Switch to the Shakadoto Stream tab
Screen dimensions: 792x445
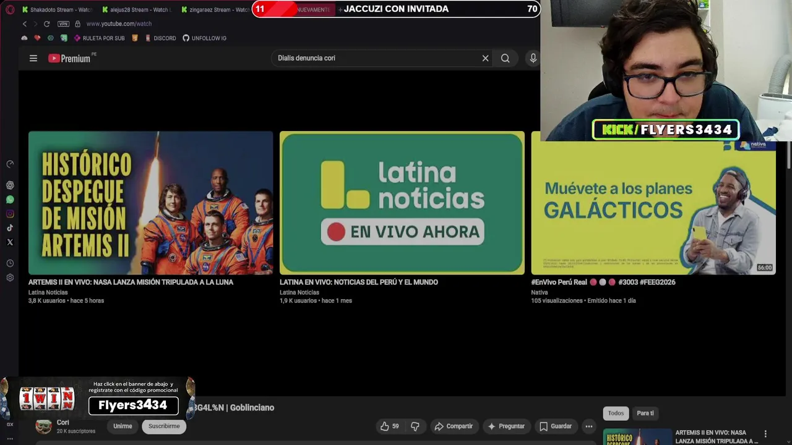[x=57, y=9]
